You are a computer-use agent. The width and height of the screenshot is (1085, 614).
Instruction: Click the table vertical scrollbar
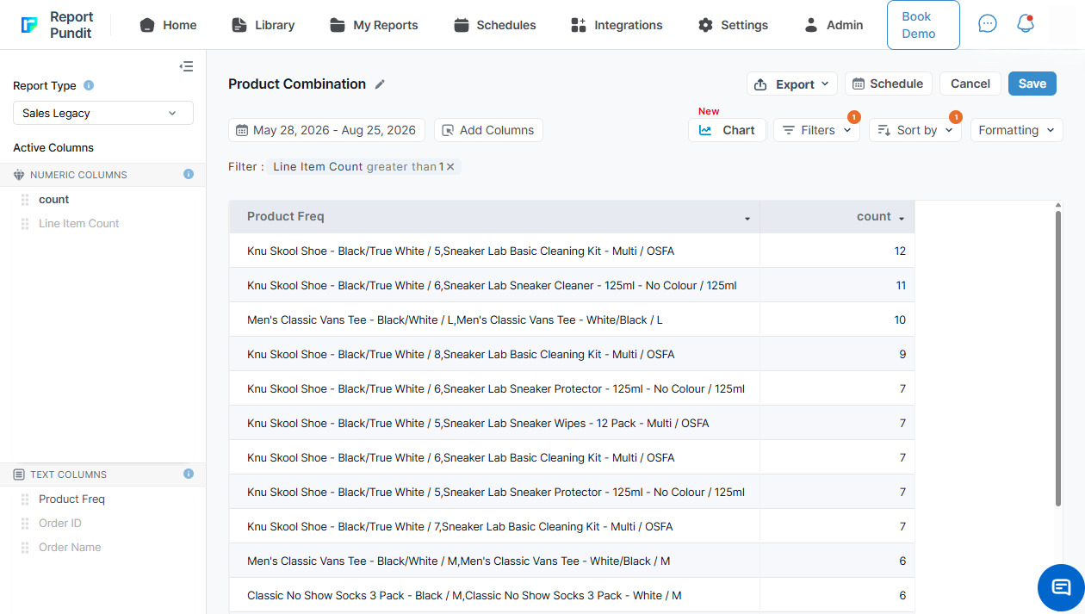1058,357
